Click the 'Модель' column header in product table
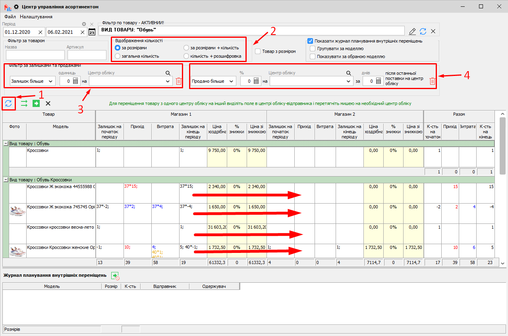 60,126
